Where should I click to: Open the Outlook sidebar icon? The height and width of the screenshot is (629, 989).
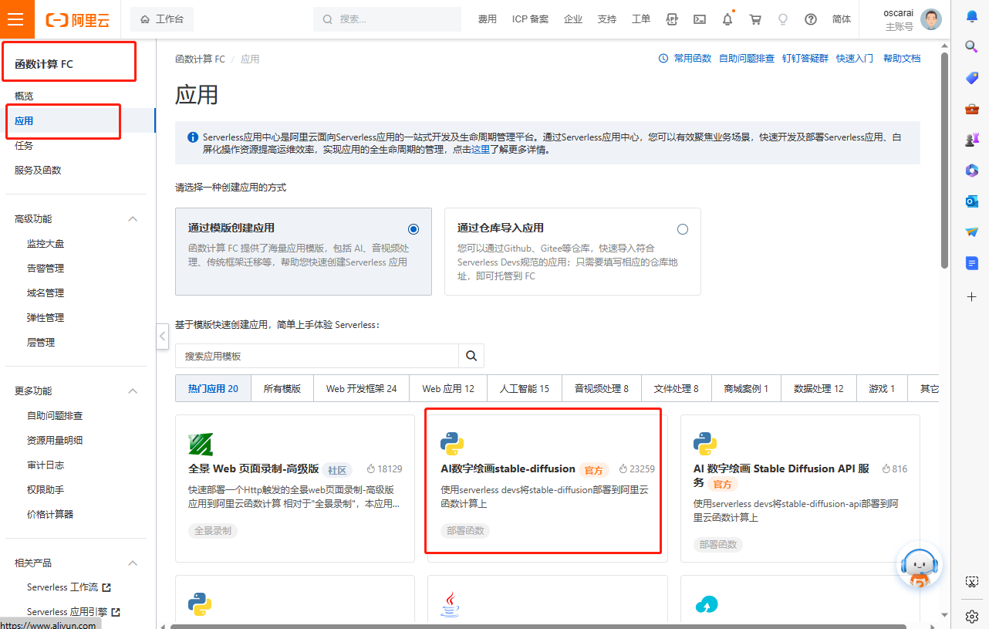point(972,201)
